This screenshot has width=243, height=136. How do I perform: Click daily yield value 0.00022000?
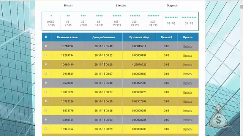point(139,83)
